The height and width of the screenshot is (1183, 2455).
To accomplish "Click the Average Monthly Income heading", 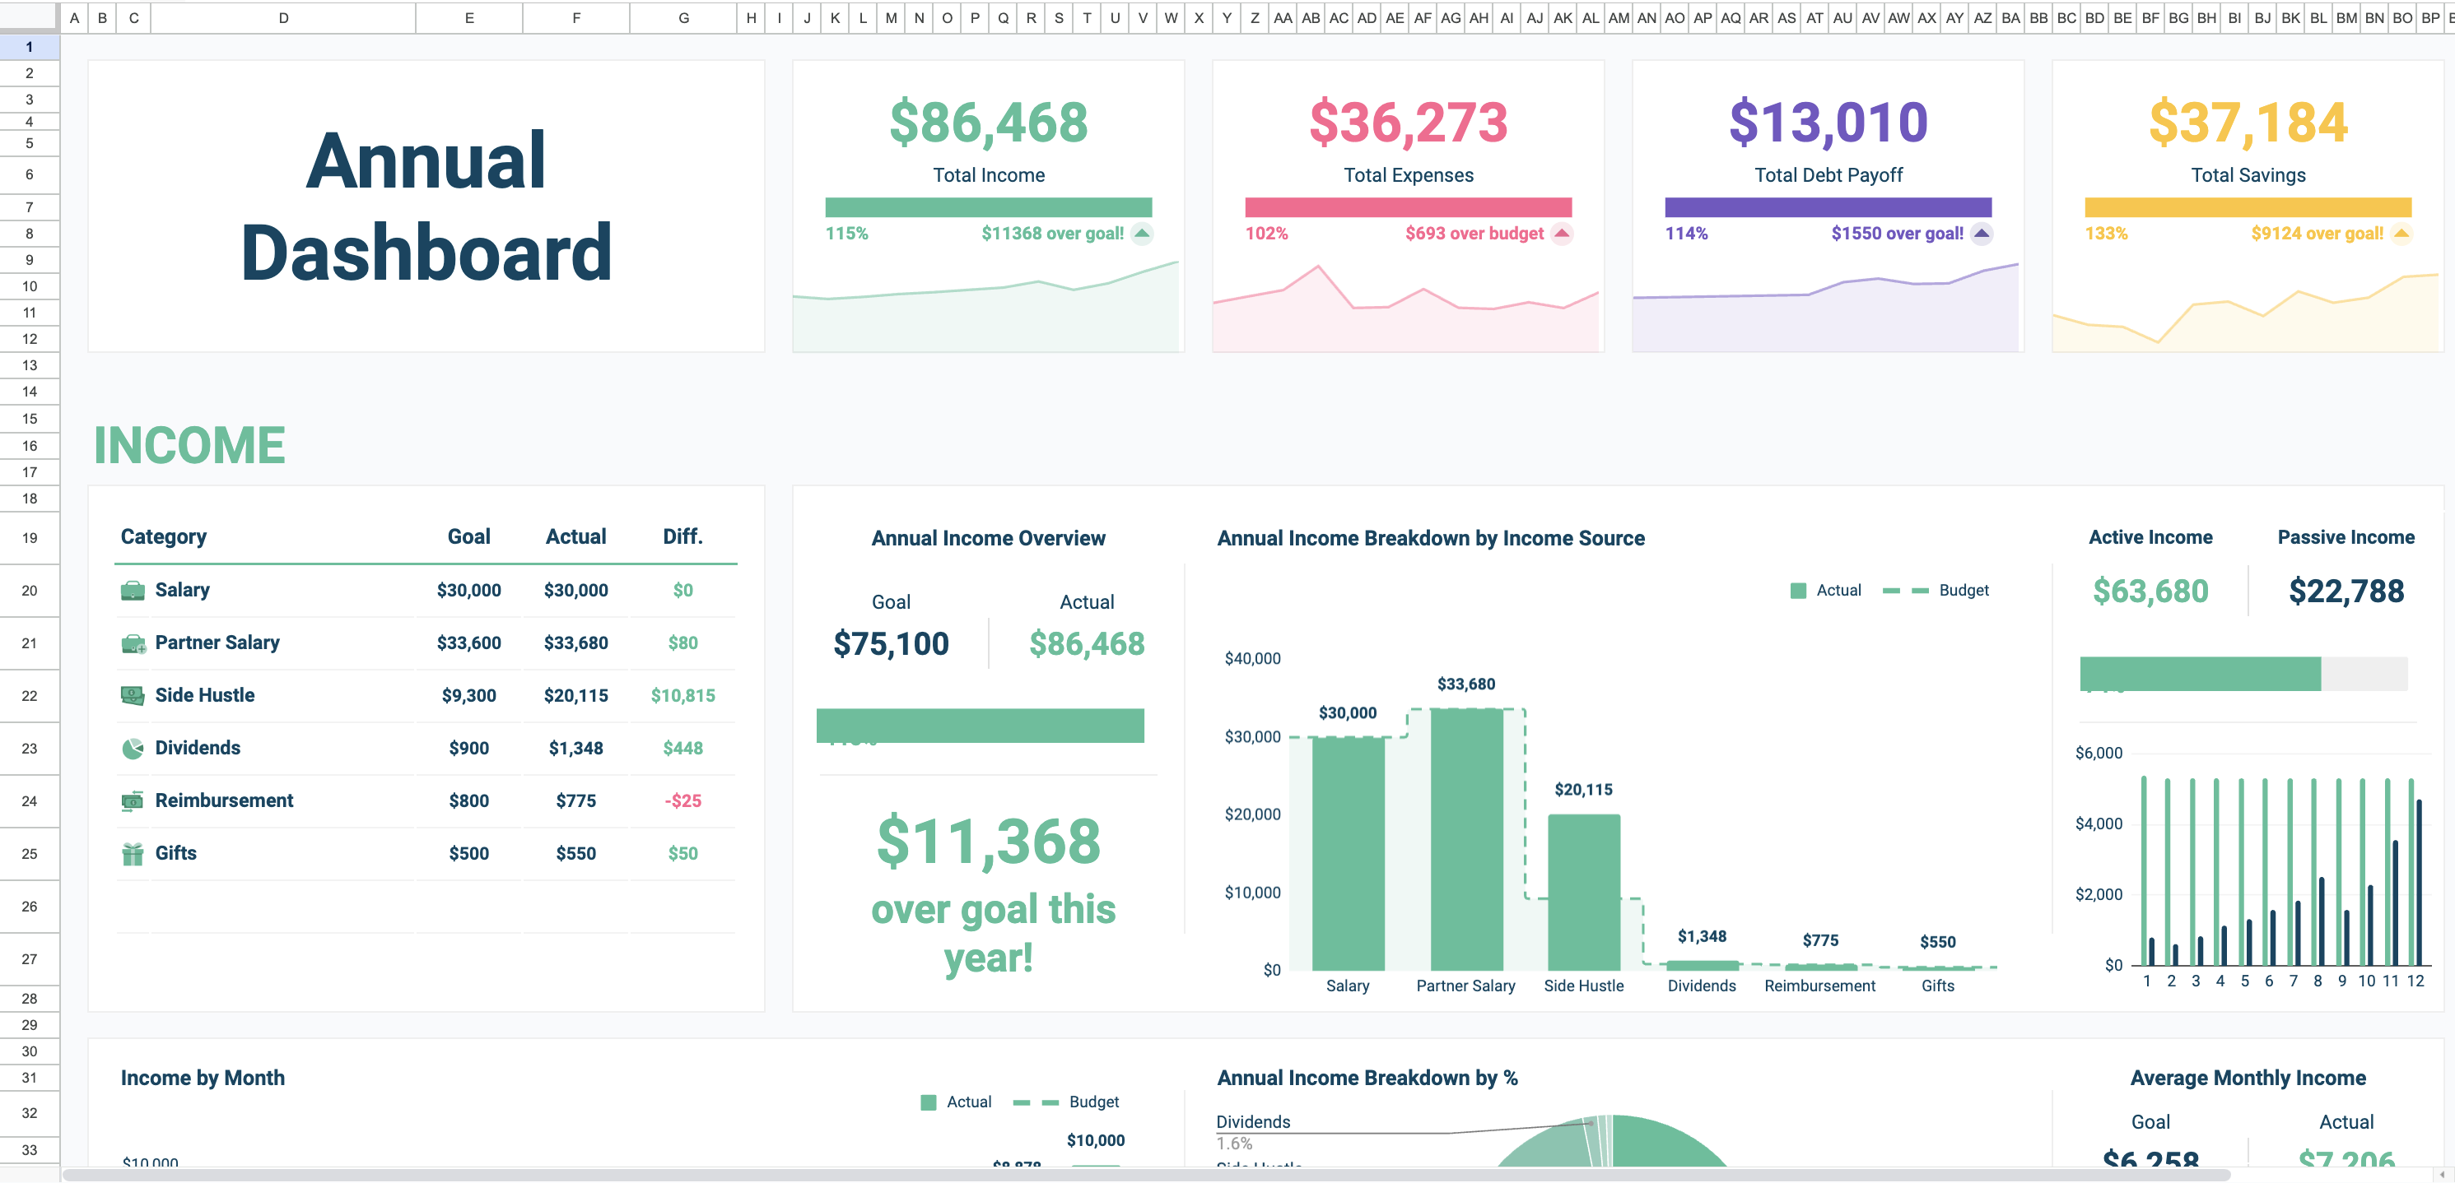I will (2248, 1079).
